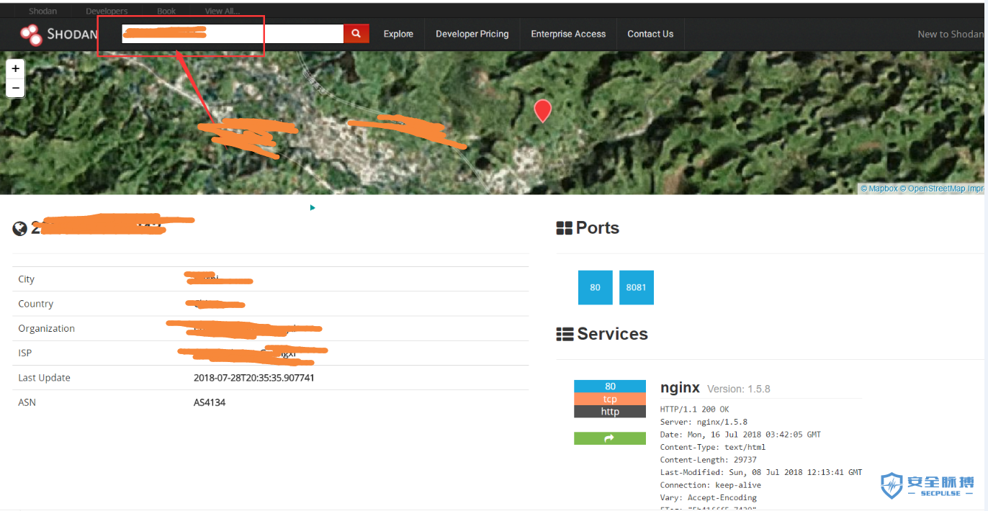Click the ISP row label
The width and height of the screenshot is (988, 511).
click(x=25, y=353)
